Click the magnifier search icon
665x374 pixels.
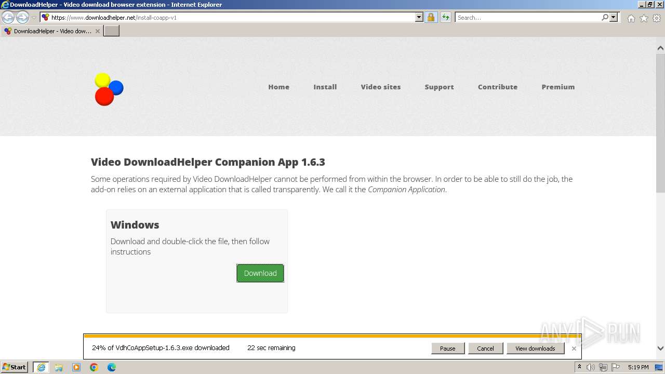pos(605,17)
